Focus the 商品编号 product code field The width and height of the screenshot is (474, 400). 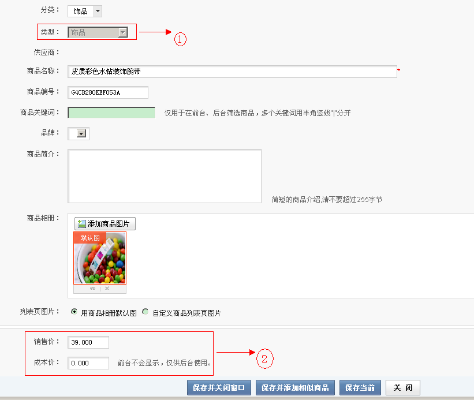(x=108, y=92)
